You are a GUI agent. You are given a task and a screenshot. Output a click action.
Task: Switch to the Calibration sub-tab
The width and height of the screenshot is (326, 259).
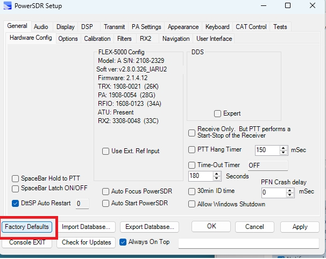coord(97,39)
